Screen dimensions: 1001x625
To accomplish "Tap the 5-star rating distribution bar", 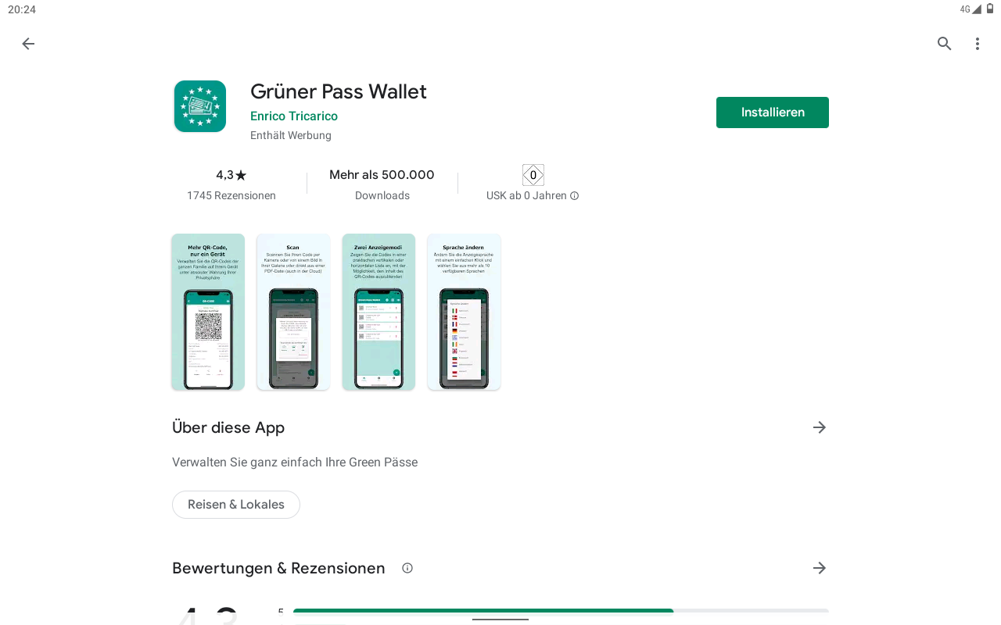I will (x=561, y=611).
